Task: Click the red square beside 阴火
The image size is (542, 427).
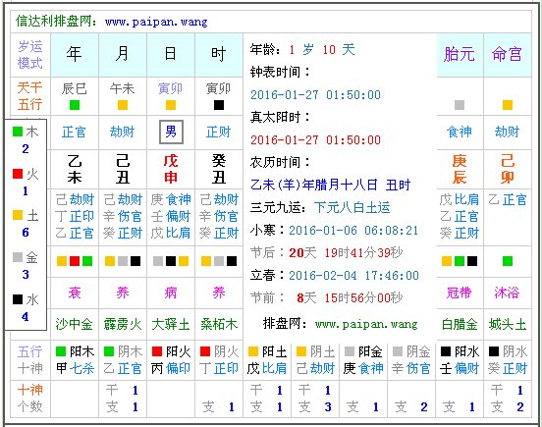Action: (205, 351)
